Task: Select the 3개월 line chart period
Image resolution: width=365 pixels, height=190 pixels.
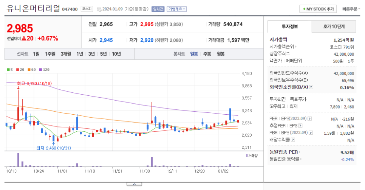Action: tap(66, 54)
